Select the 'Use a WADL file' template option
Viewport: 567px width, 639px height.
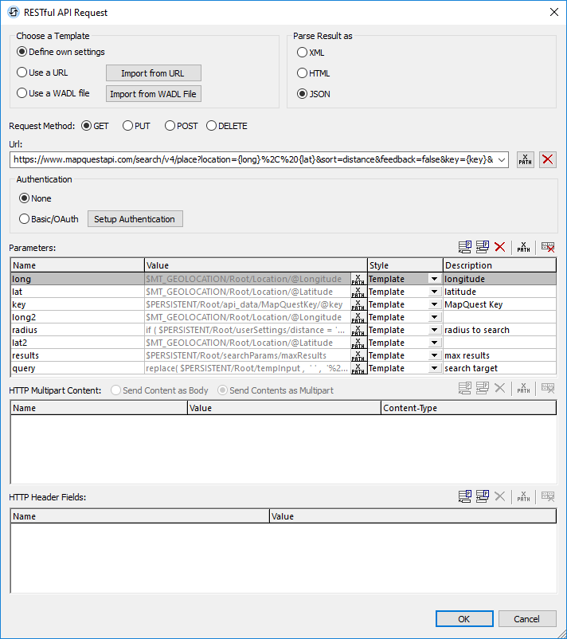pyautogui.click(x=22, y=93)
